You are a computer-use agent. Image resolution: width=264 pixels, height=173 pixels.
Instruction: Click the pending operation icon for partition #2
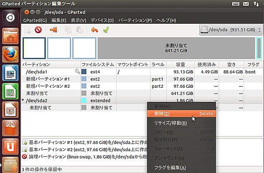[25, 149]
